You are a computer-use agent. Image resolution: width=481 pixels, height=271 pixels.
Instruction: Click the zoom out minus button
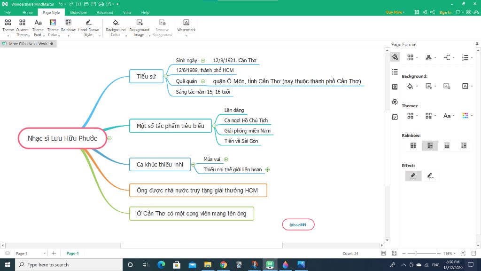coord(403,253)
